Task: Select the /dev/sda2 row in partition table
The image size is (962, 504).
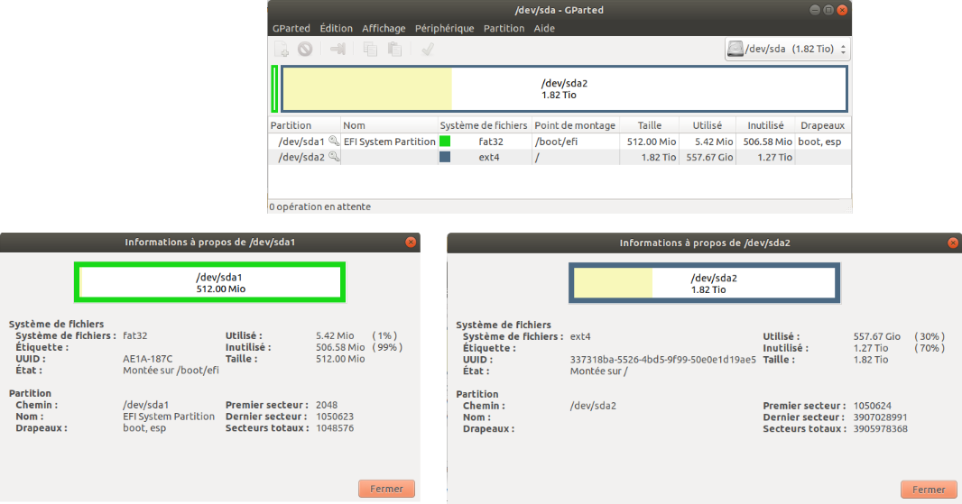Action: click(x=560, y=157)
